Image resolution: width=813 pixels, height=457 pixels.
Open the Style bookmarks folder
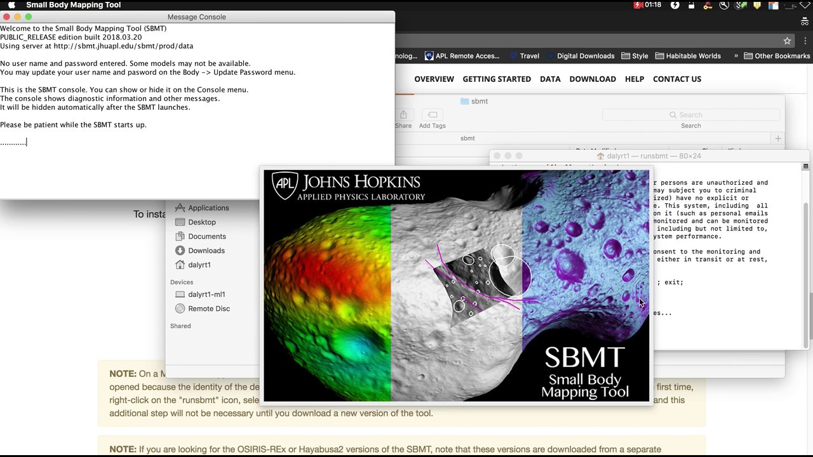tap(635, 56)
